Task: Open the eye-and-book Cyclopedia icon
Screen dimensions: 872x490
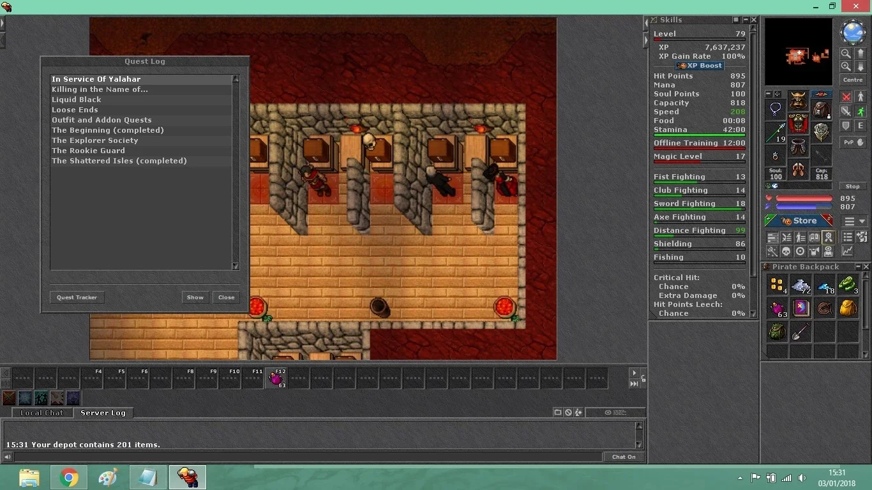Action: 828,251
